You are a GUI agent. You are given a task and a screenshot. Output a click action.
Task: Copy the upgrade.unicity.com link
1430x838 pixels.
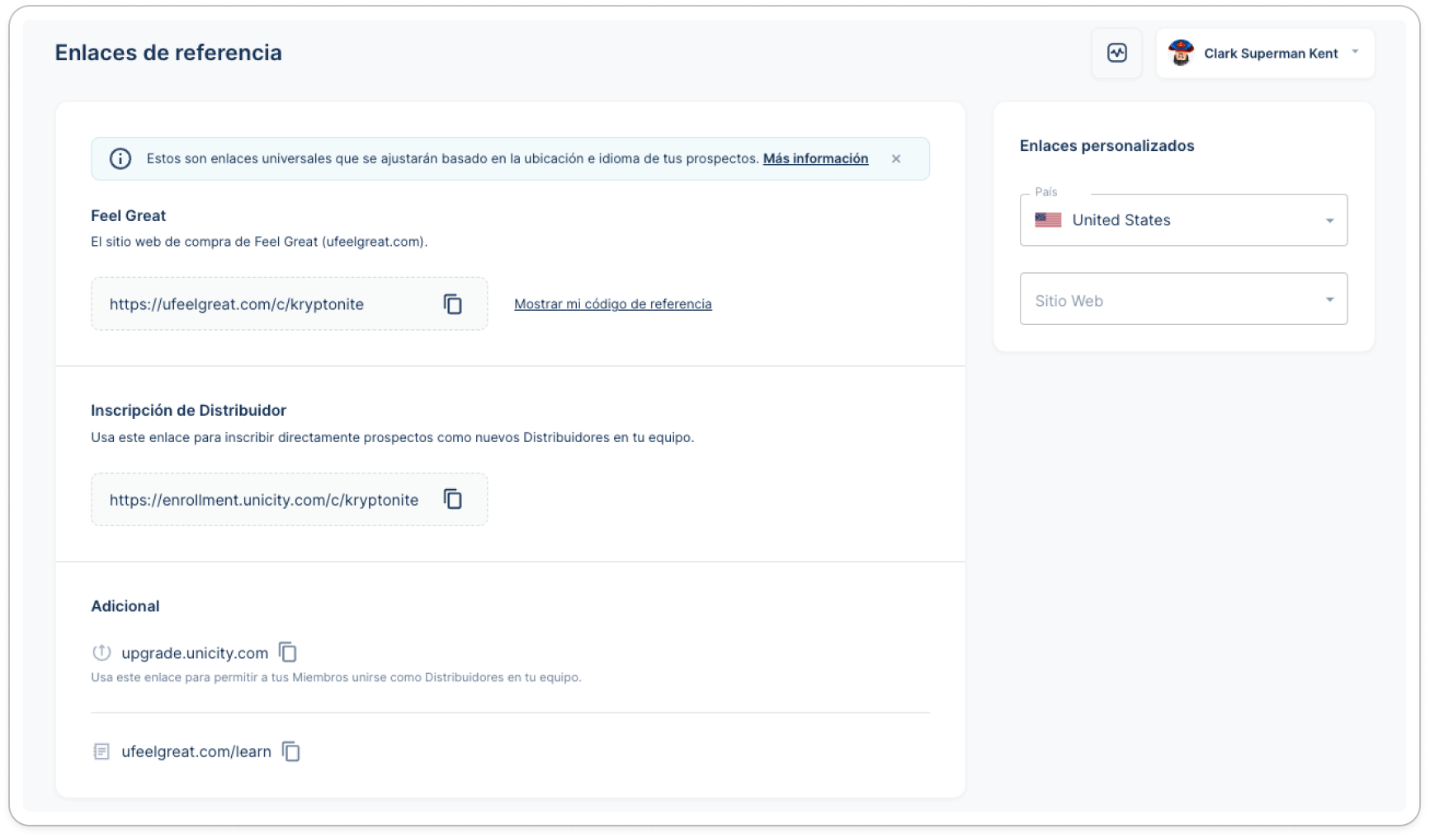click(x=288, y=652)
